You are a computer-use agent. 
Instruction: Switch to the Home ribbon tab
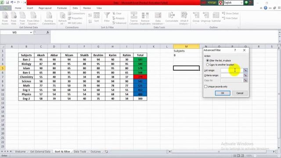18,8
